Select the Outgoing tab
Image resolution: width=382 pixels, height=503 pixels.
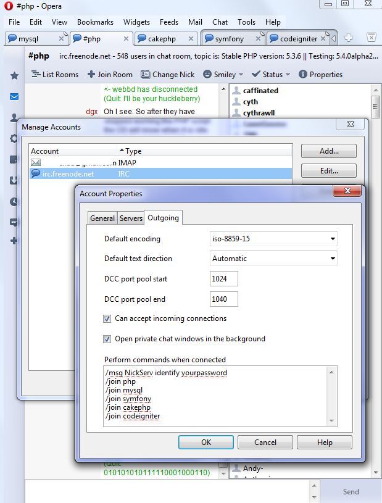[x=164, y=217]
